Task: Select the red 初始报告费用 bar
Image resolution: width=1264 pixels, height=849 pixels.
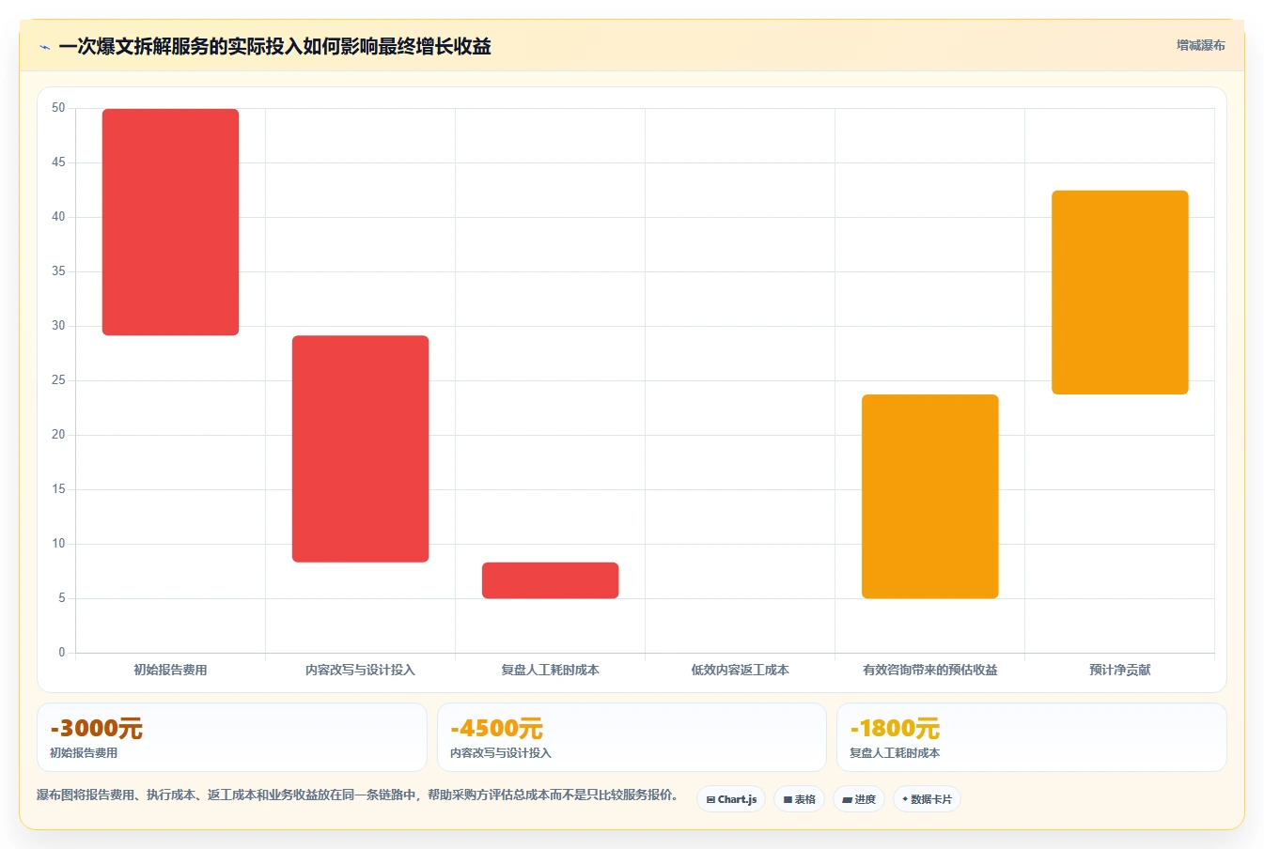Action: (x=170, y=222)
